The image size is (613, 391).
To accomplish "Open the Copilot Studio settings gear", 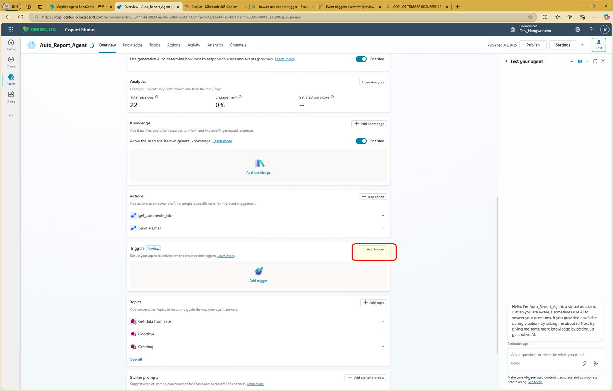I will click(578, 30).
